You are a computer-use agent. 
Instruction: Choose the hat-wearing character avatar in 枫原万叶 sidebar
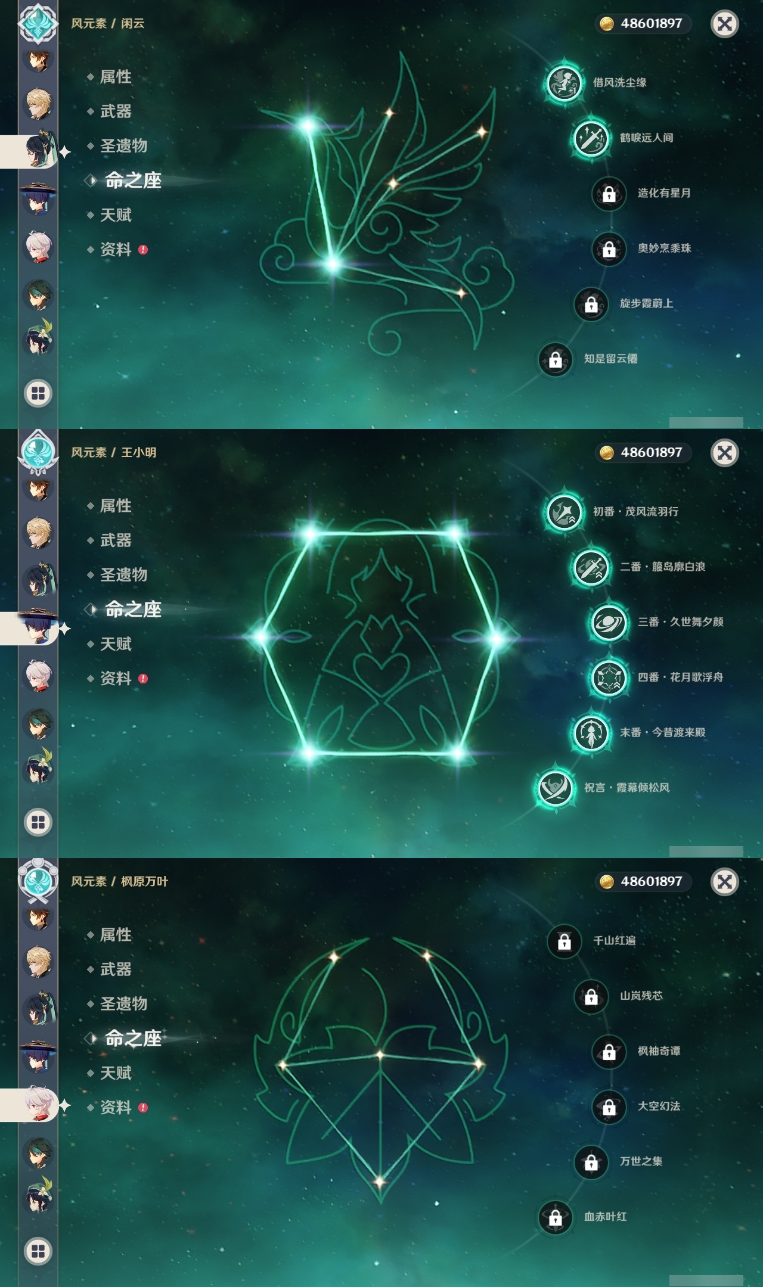[39, 1056]
